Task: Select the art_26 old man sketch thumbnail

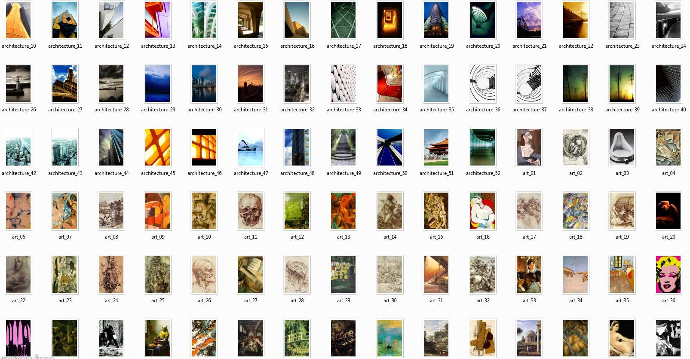Action: (x=204, y=275)
